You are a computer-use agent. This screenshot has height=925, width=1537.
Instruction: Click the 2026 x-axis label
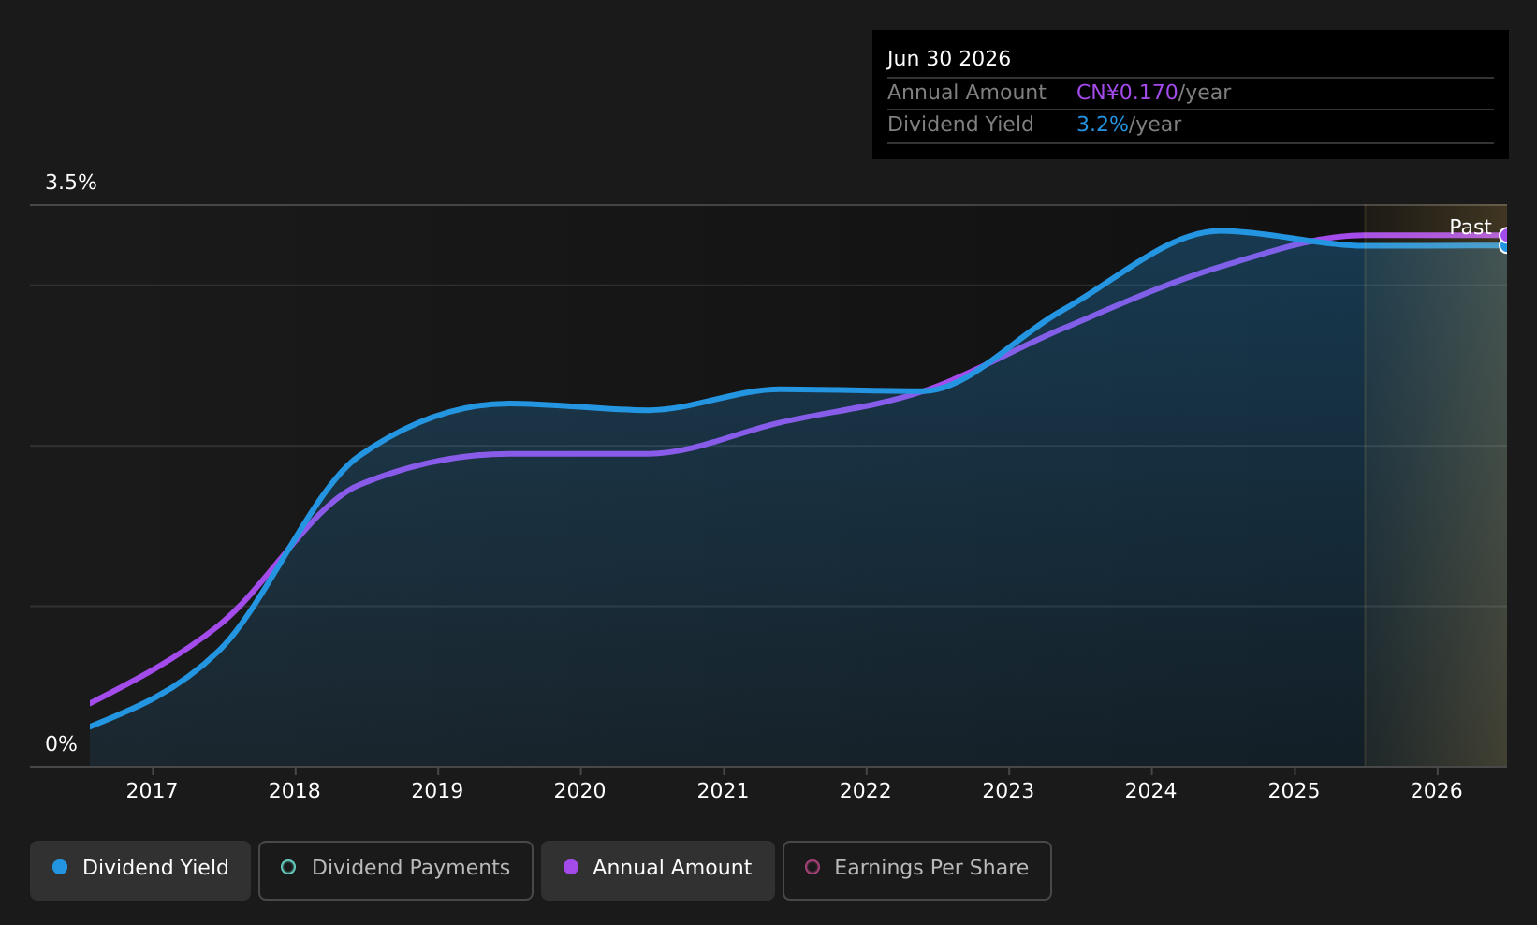tap(1437, 791)
